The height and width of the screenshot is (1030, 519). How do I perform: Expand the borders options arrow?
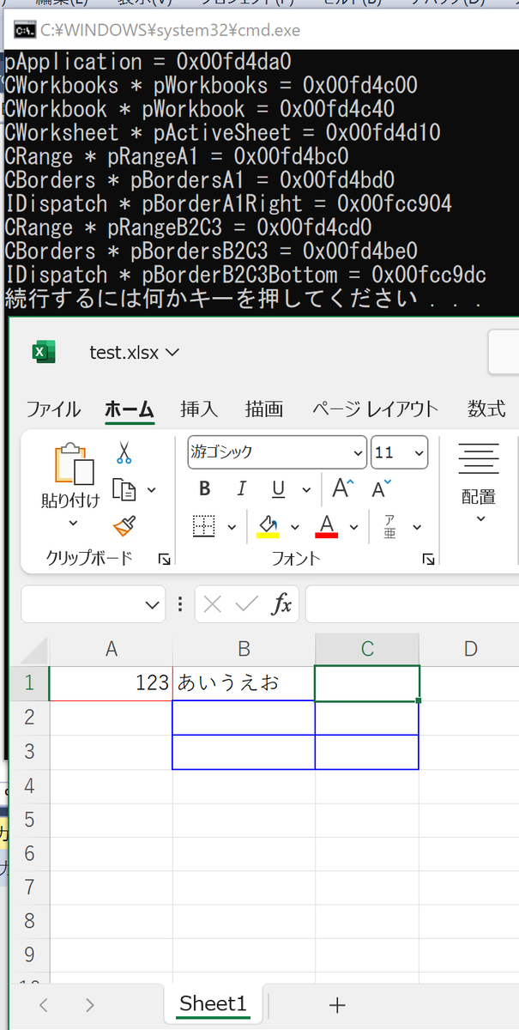(x=231, y=527)
